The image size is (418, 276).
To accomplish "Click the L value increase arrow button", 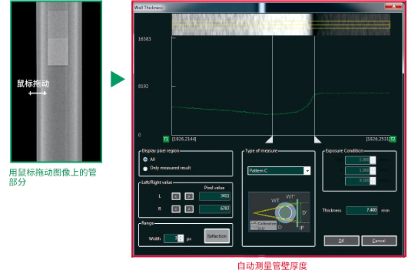I will [x=189, y=196].
